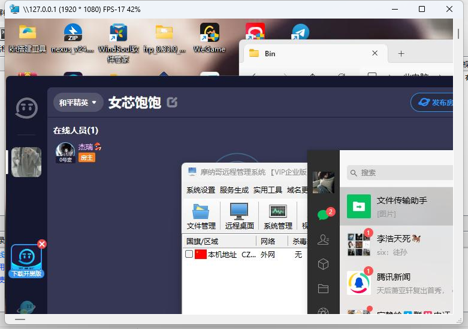Launch Telegram desktop shortcut
This screenshot has width=468, height=329.
coord(300,32)
